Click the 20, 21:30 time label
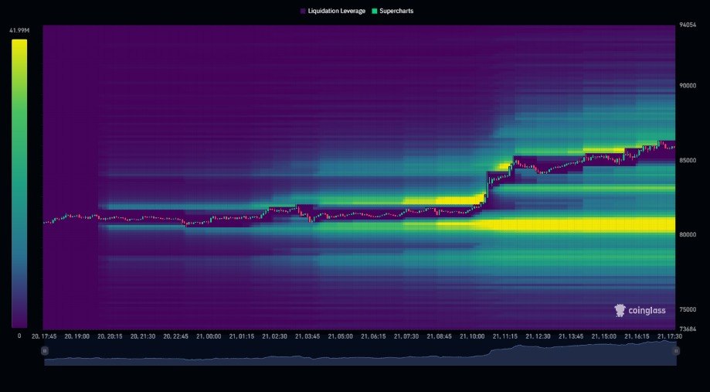710x392 pixels. tap(143, 336)
